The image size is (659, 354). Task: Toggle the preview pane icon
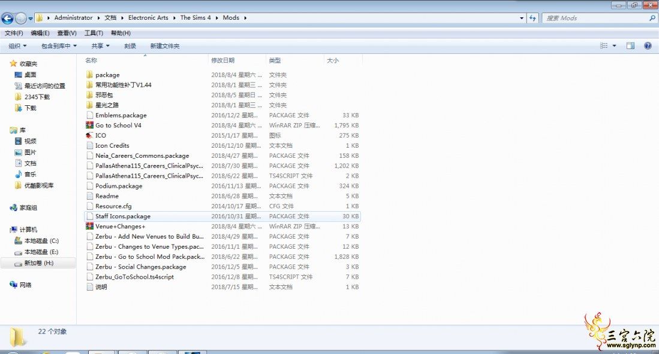tap(630, 45)
